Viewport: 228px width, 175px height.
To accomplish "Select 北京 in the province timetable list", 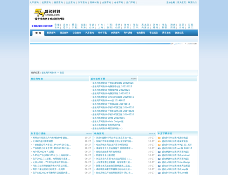I will 66,25.
